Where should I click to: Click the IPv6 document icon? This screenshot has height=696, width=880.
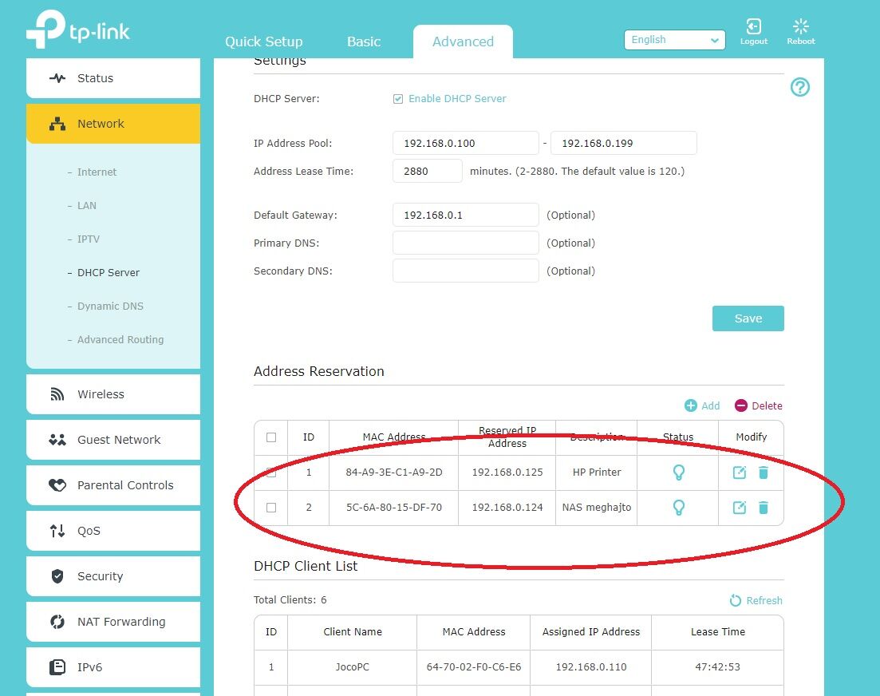57,666
